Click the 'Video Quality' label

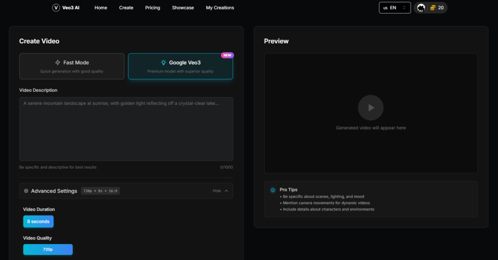(37, 238)
